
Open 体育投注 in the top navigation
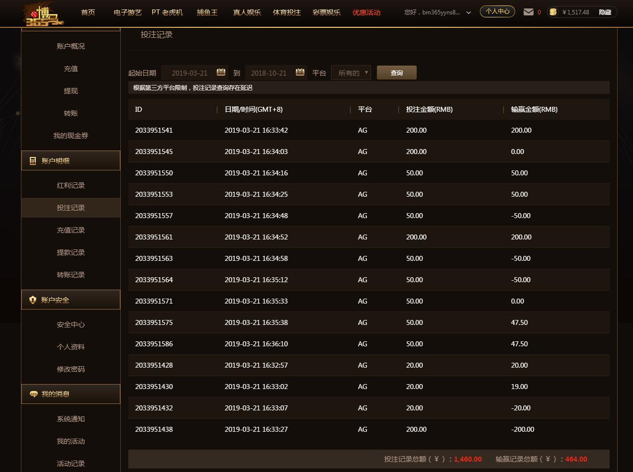pos(287,12)
